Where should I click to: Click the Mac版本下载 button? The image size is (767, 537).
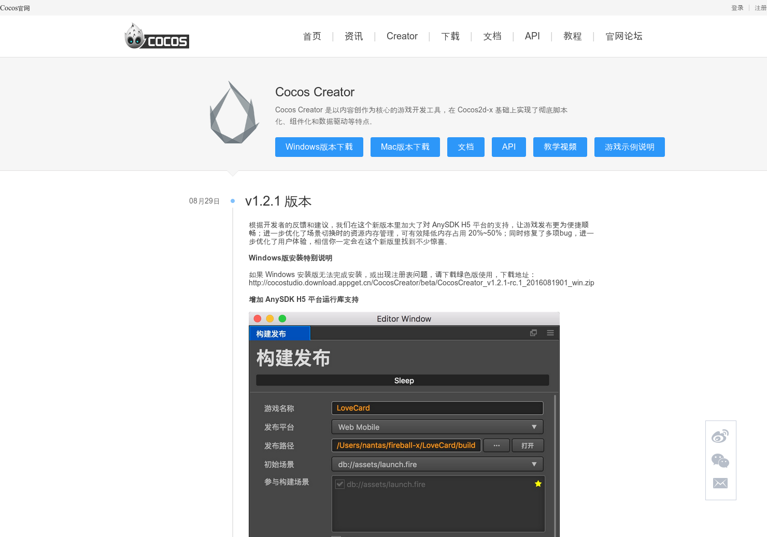click(405, 147)
